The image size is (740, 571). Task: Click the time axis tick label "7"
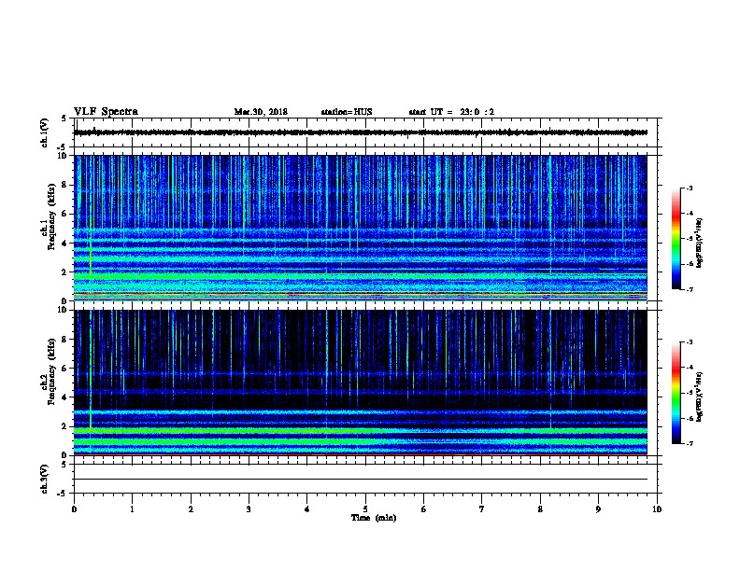[x=482, y=508]
